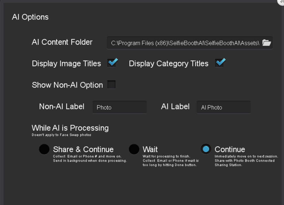Focus the AI Label text field

(224, 107)
